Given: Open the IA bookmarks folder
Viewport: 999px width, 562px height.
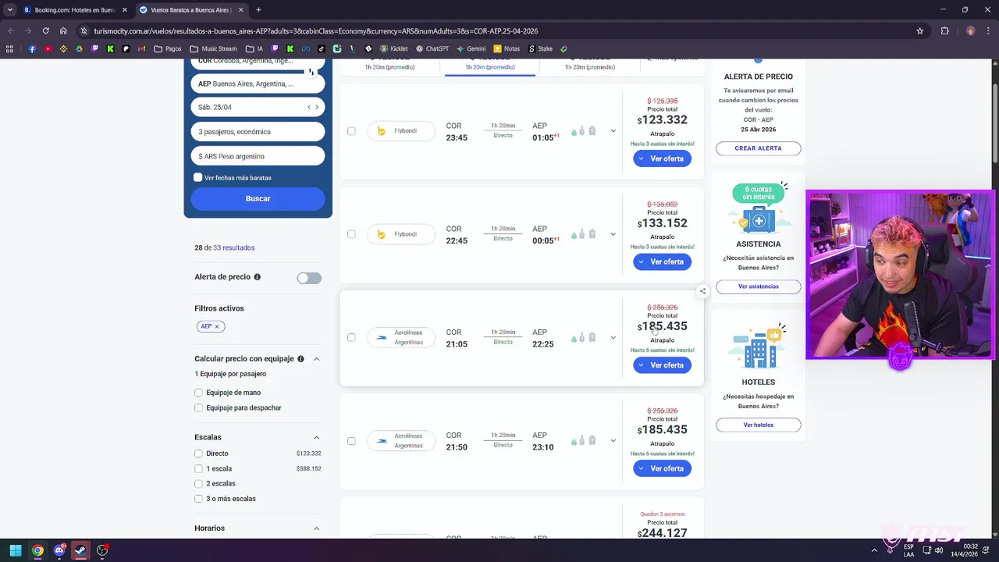Looking at the screenshot, I should pos(254,48).
